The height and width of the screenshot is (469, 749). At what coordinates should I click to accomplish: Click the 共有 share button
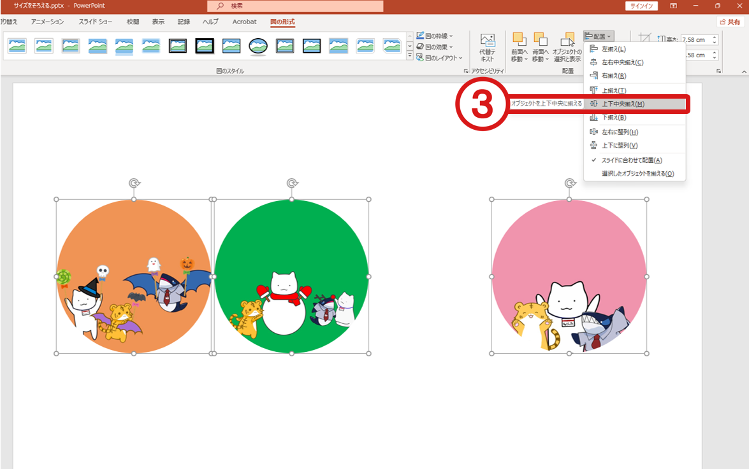tap(730, 22)
